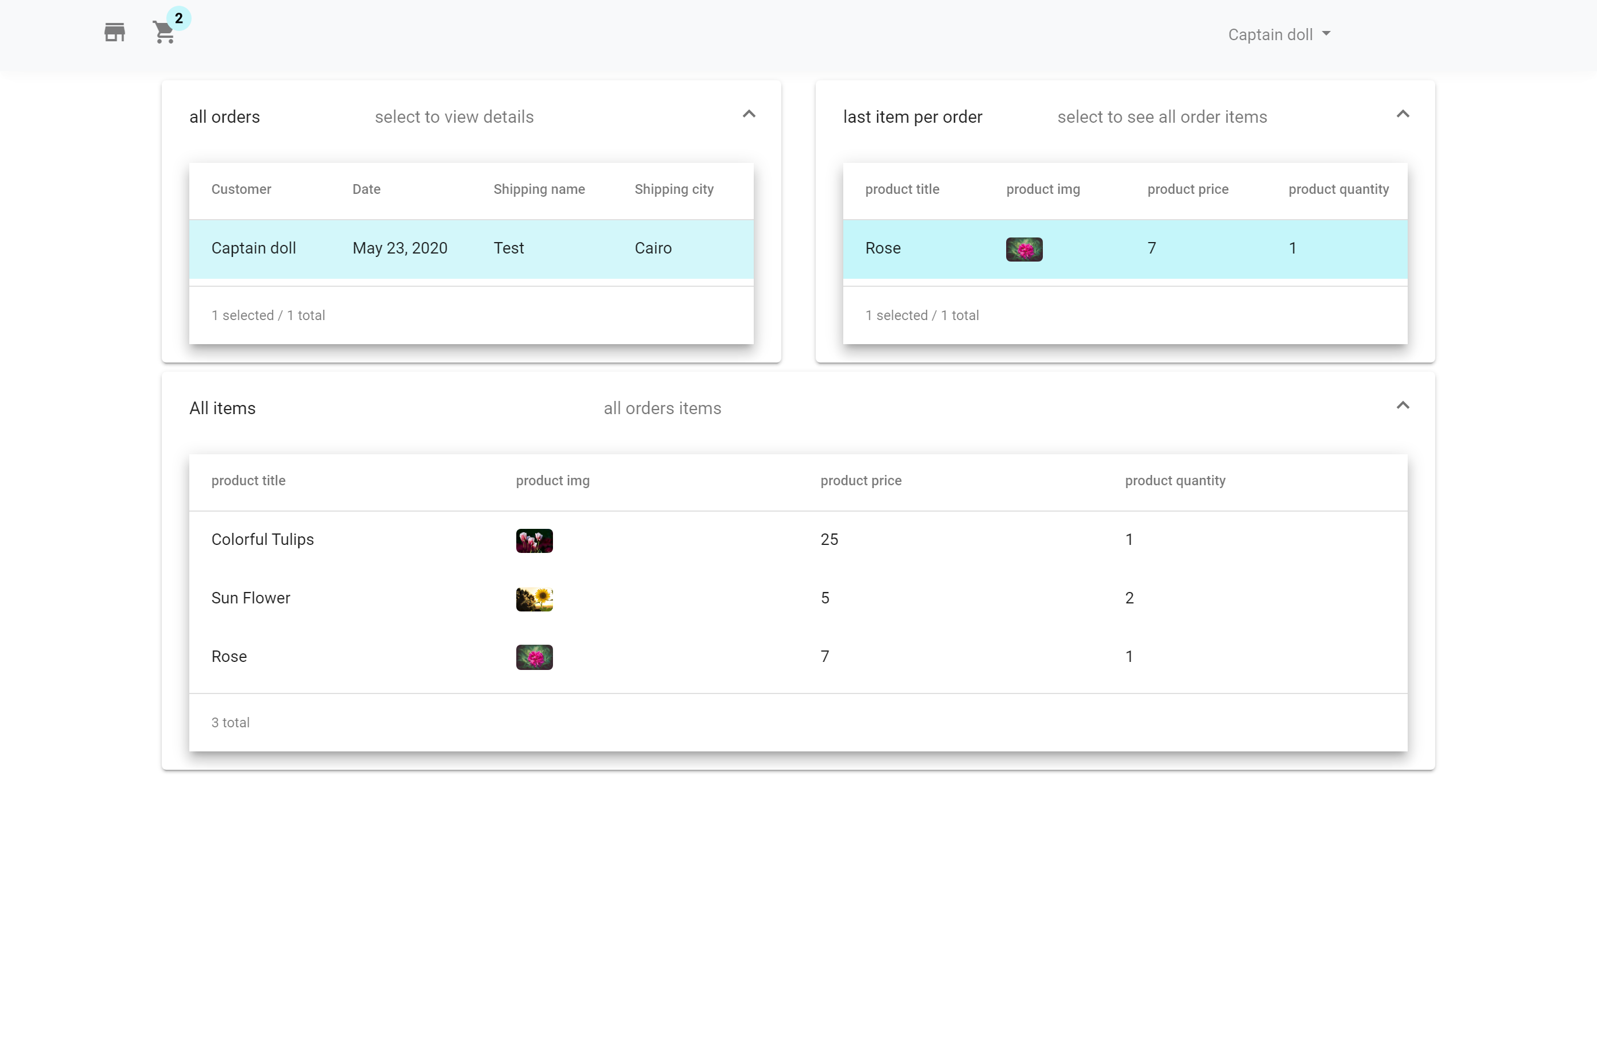Click the 'select to view details' description
Image resolution: width=1597 pixels, height=1060 pixels.
tap(454, 117)
